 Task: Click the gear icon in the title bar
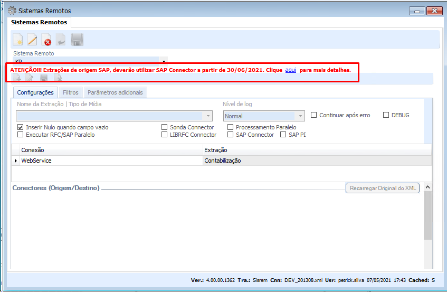12,11
